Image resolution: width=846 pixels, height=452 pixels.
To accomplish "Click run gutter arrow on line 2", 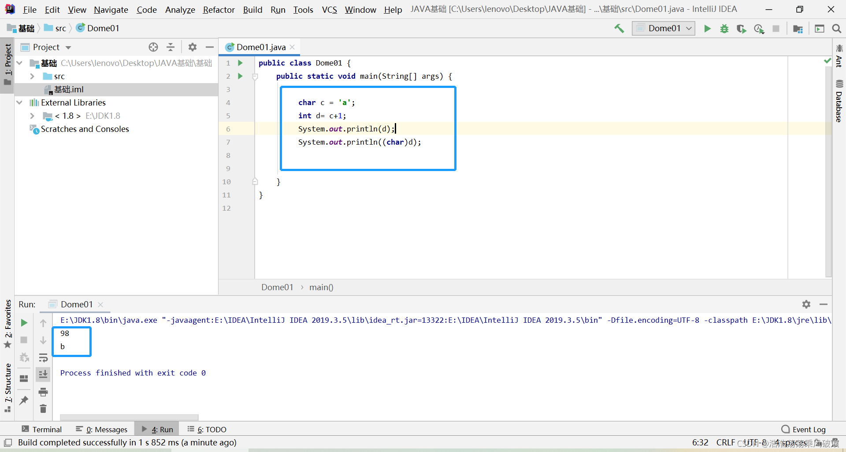I will 240,77.
